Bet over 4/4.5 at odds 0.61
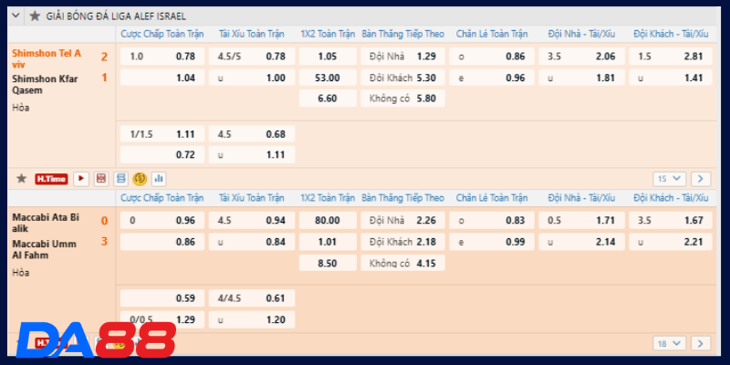Screen dimensions: 730x365 click(252, 298)
